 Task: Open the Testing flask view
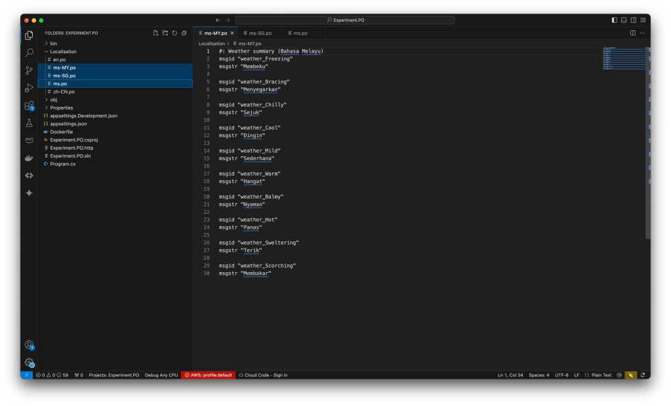pos(29,123)
